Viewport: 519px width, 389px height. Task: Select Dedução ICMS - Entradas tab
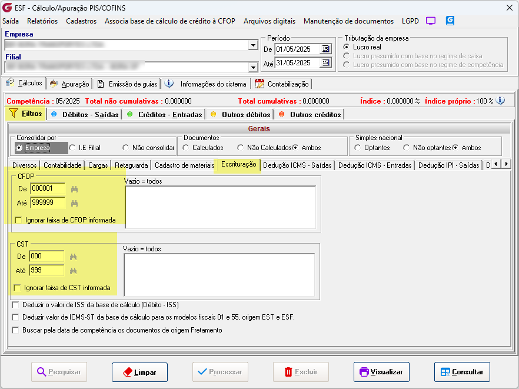point(375,165)
